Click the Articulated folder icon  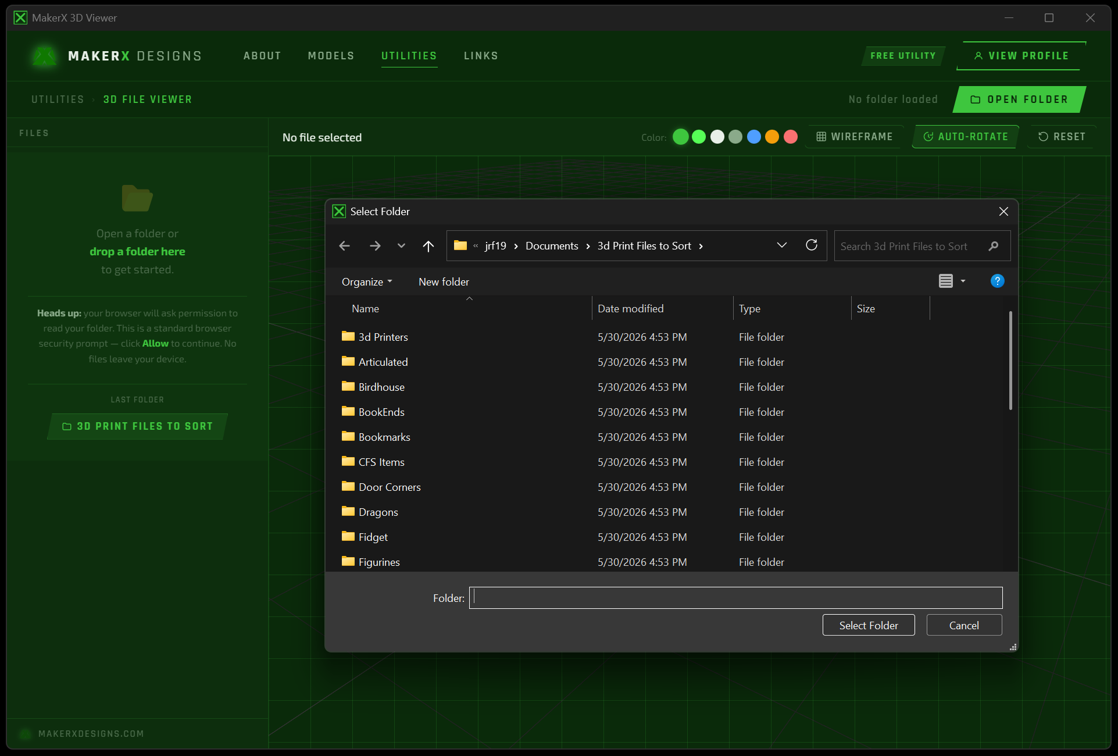(348, 361)
